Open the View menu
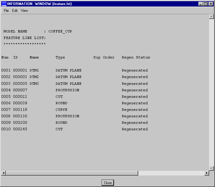The image size is (215, 187). click(24, 11)
